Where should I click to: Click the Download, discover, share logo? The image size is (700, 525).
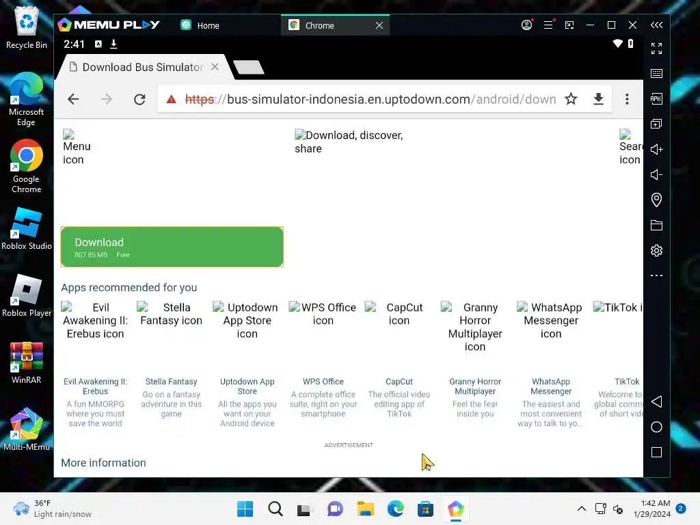[x=349, y=142]
